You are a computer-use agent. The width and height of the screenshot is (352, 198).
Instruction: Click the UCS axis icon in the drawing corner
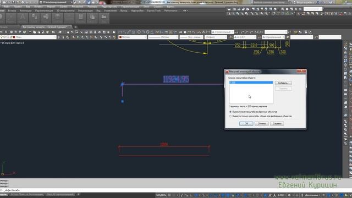pos(8,168)
